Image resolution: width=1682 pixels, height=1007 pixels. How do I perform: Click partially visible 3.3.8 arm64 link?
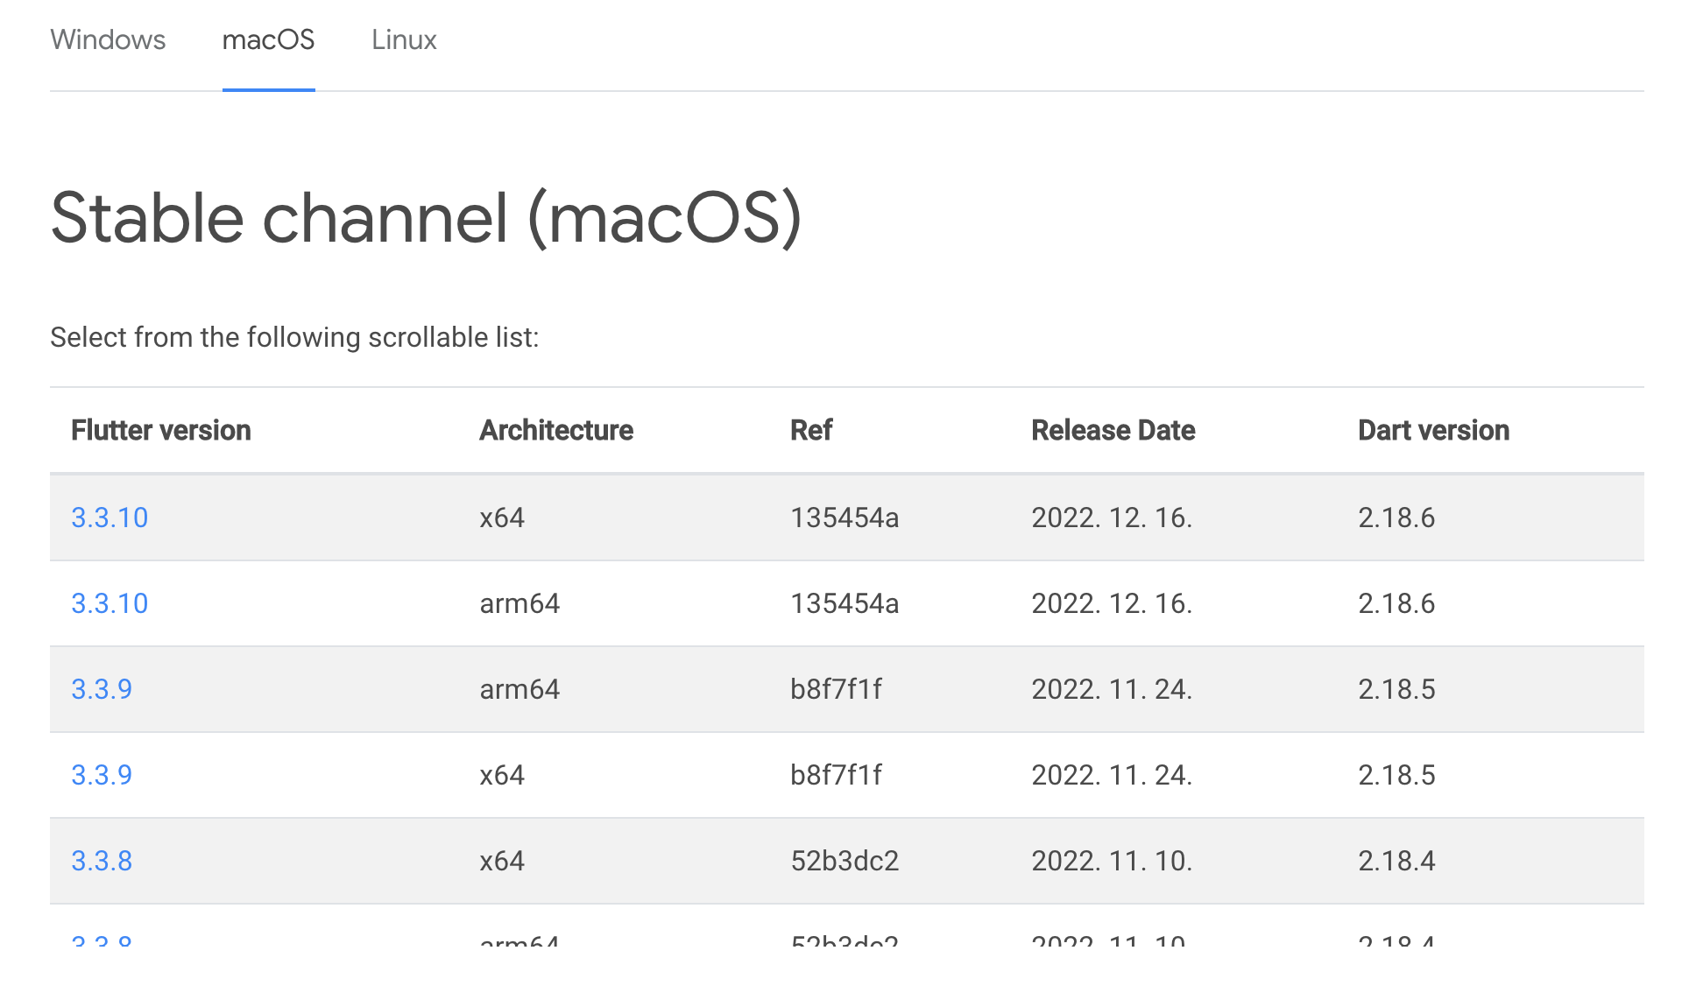(x=102, y=941)
